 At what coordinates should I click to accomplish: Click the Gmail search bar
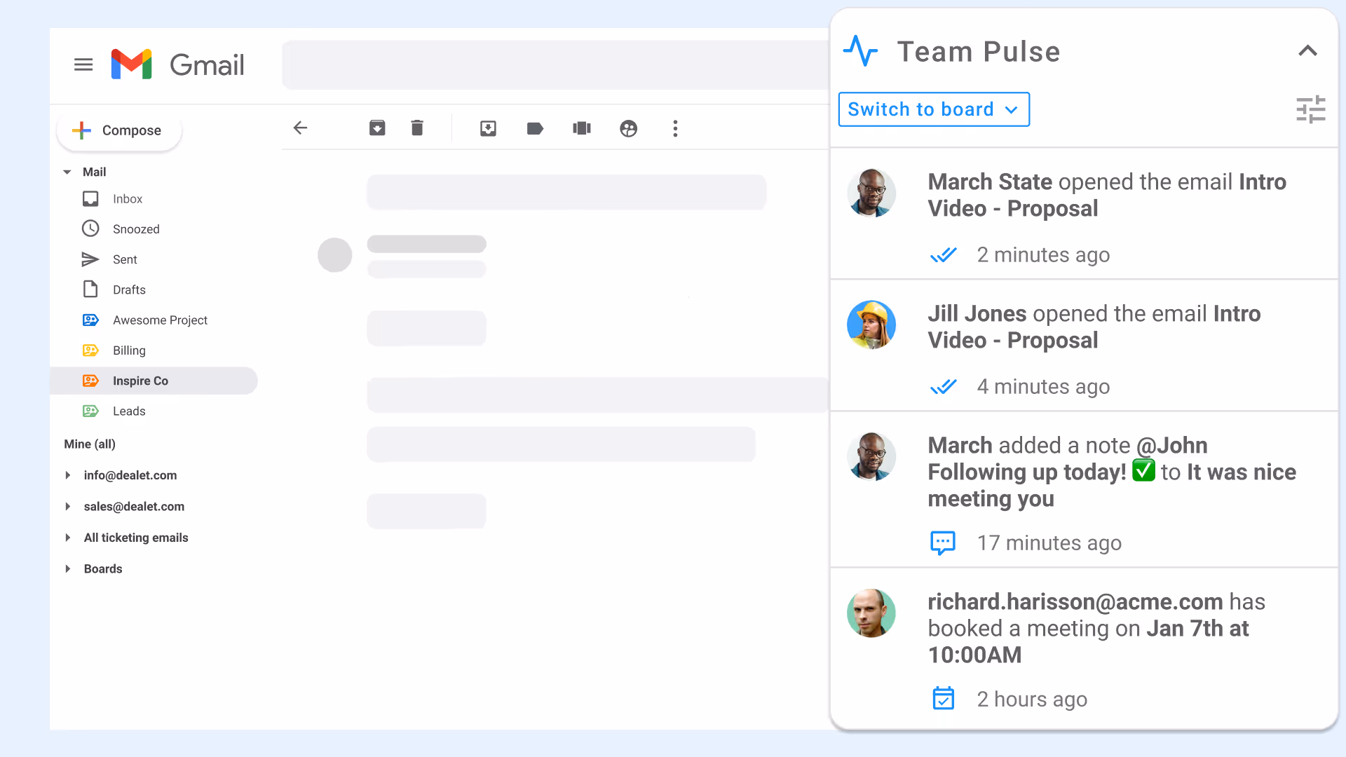pyautogui.click(x=554, y=65)
